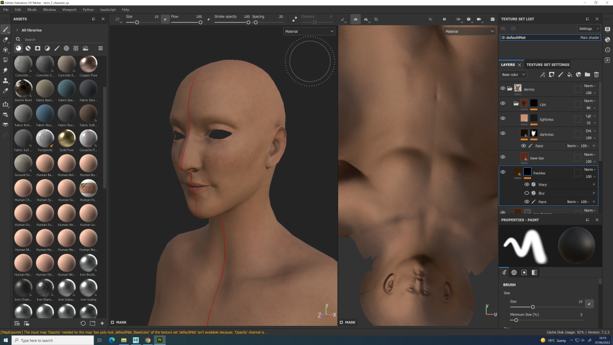Image resolution: width=613 pixels, height=345 pixels.
Task: Remove the Warp effect with its X
Action: 594,184
